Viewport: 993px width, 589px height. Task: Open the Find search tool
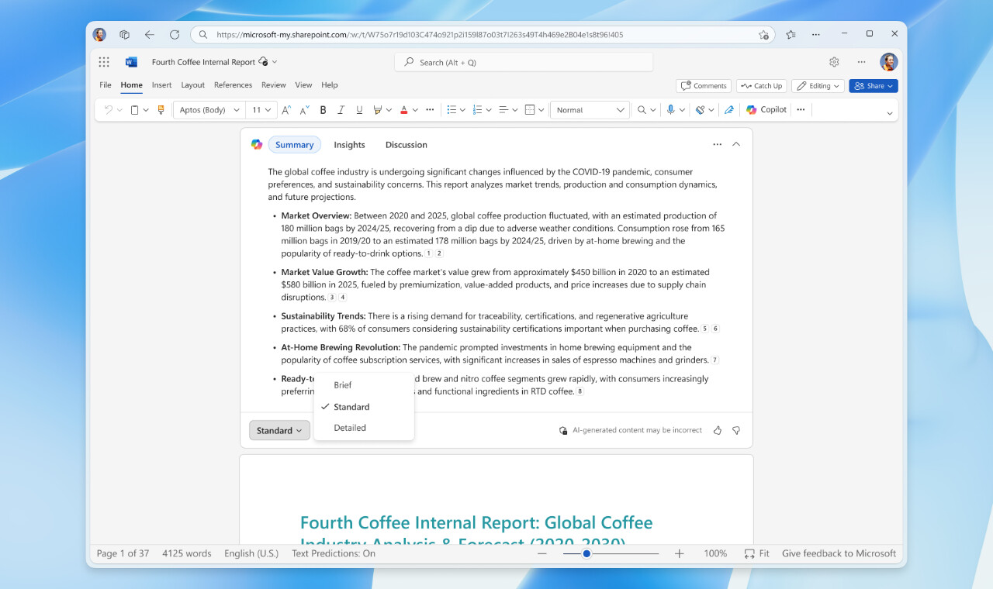pos(642,109)
